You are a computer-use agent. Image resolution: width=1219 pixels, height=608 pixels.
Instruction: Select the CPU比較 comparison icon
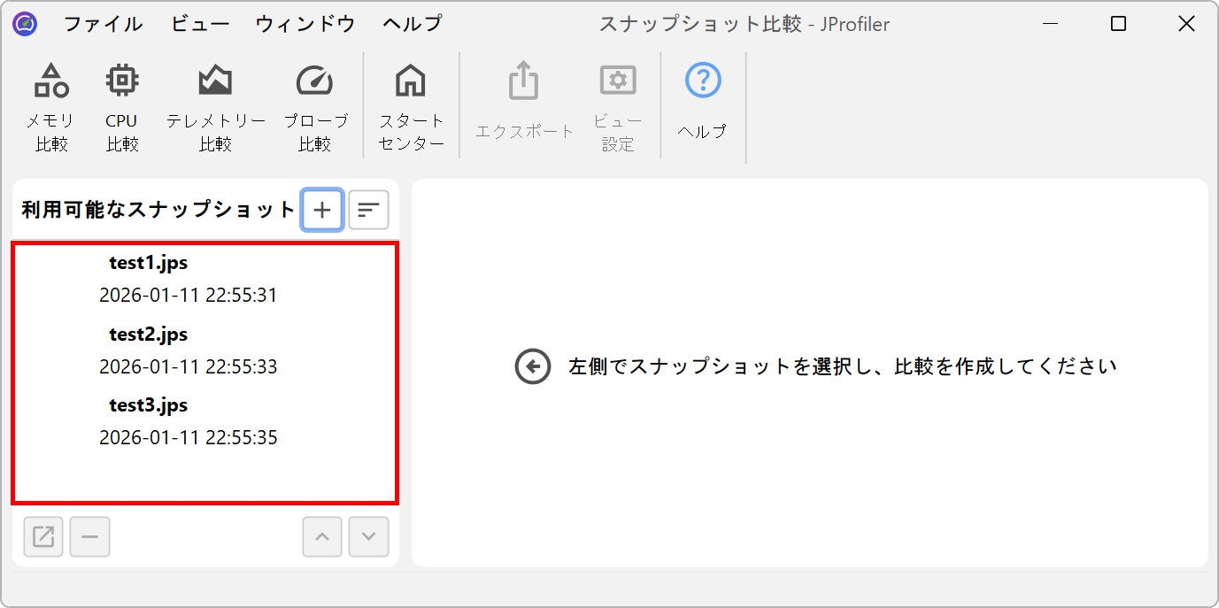click(x=122, y=107)
